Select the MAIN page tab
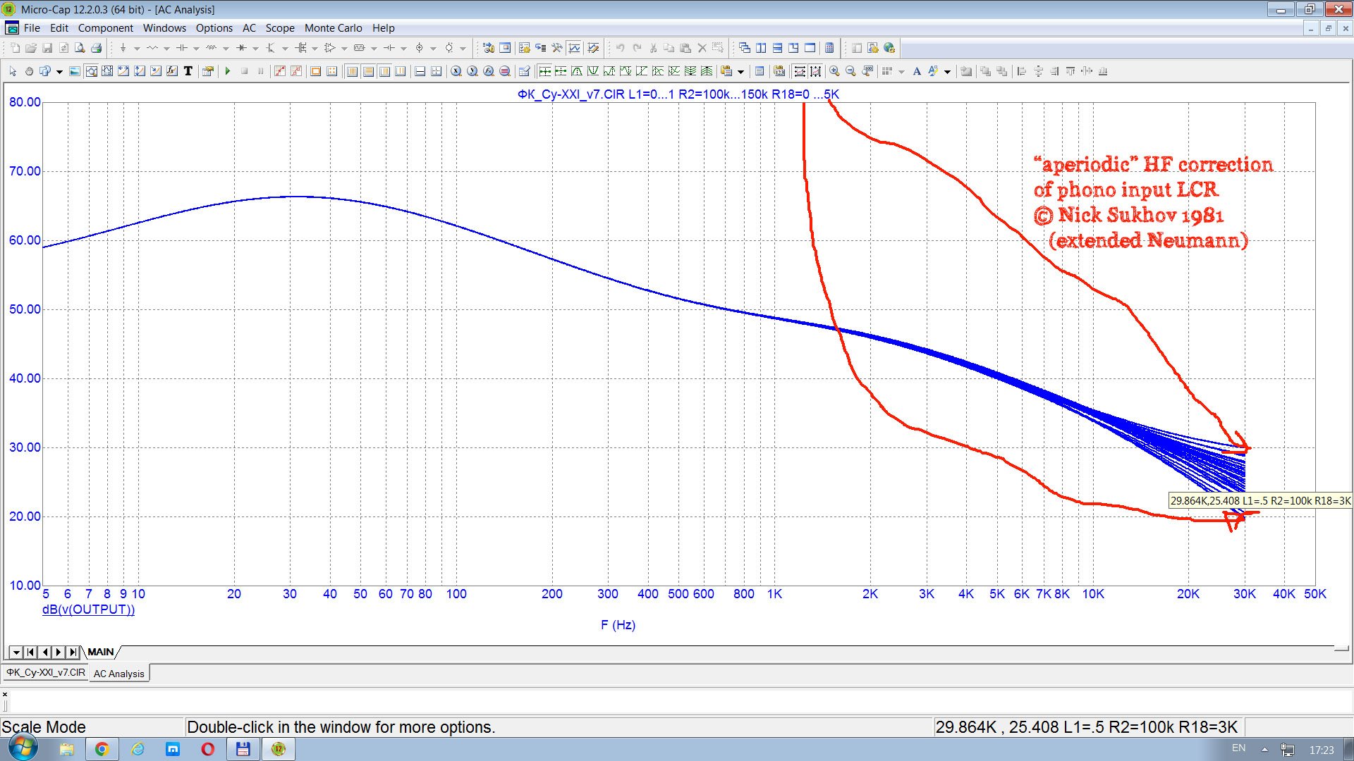 coord(101,652)
